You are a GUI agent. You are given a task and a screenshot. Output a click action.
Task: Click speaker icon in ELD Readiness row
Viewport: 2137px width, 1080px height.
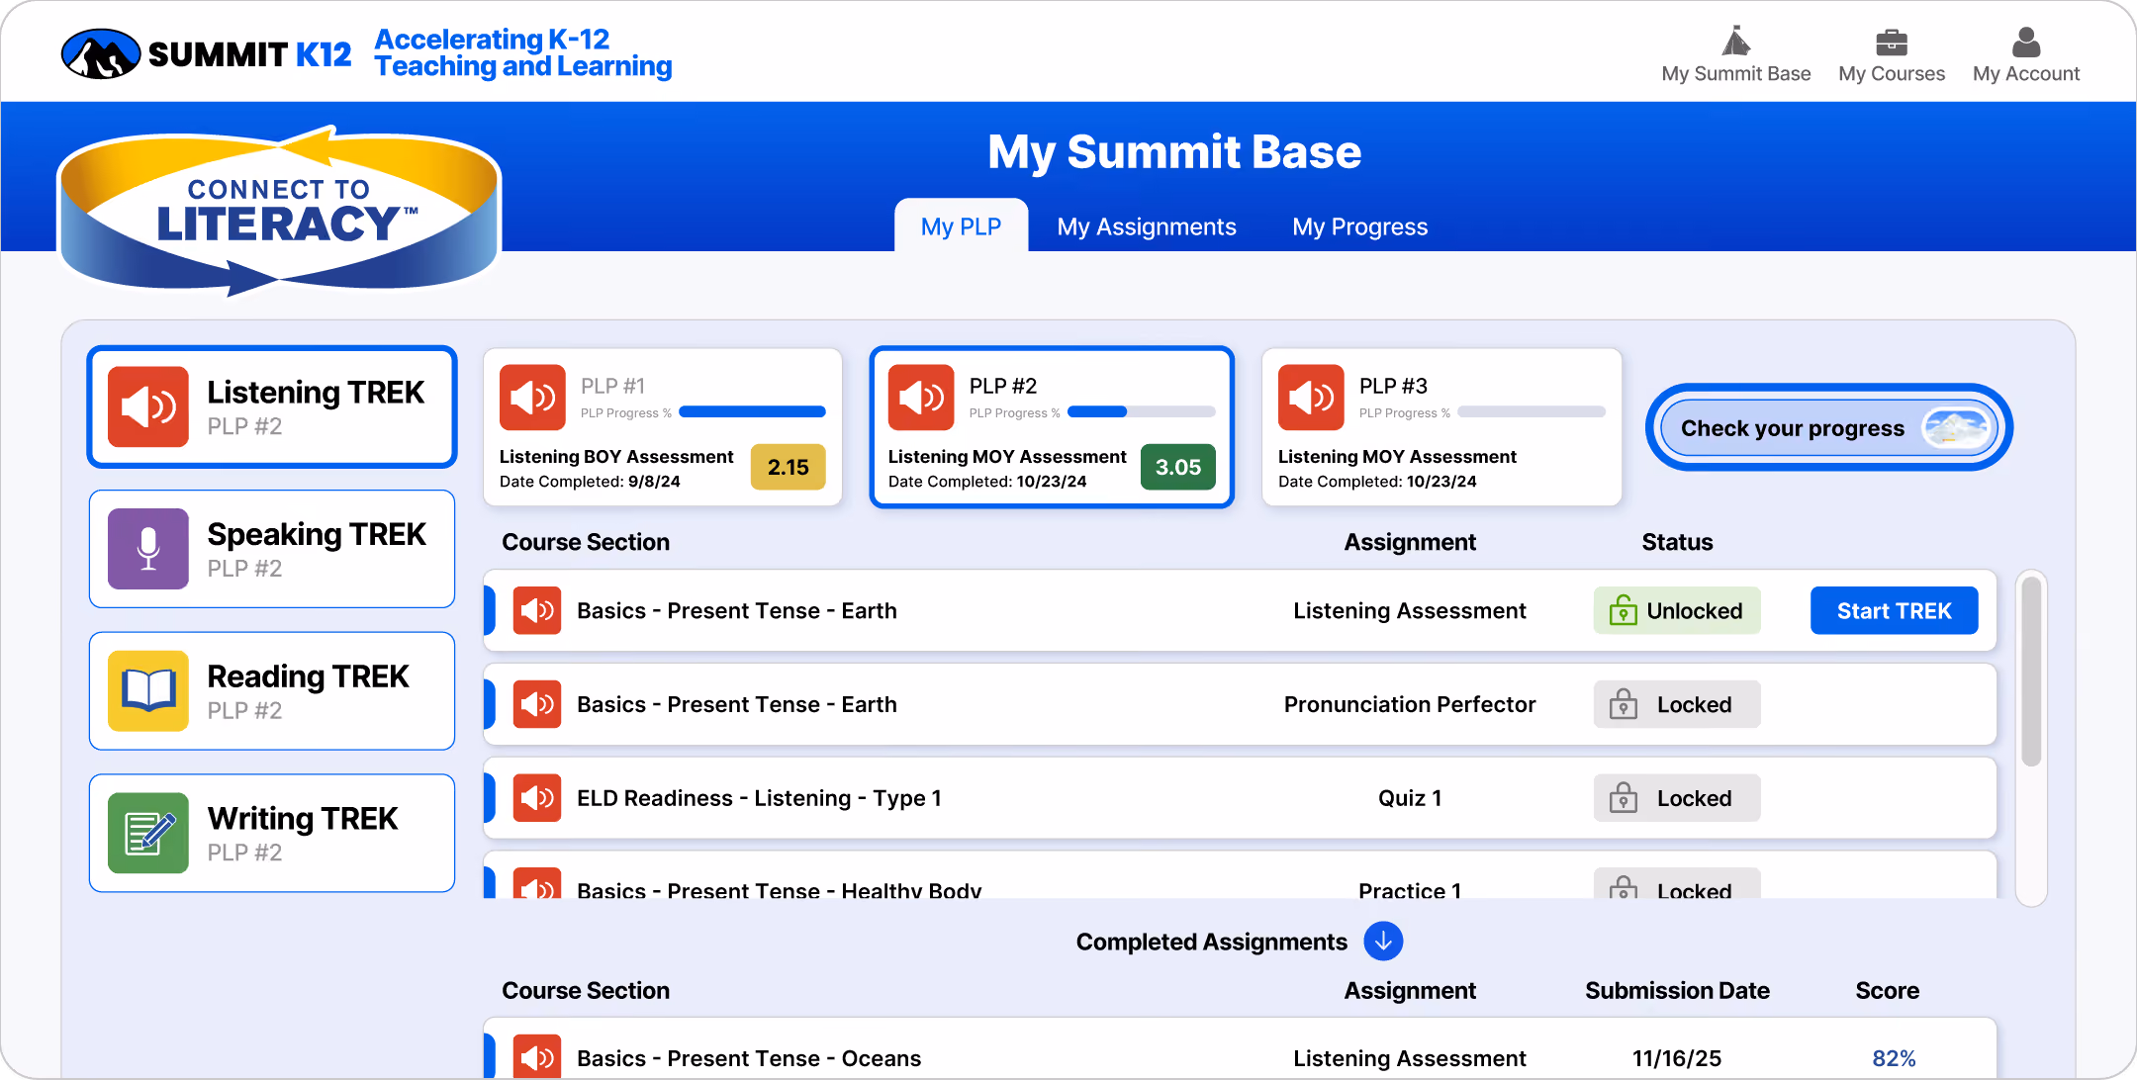point(537,798)
